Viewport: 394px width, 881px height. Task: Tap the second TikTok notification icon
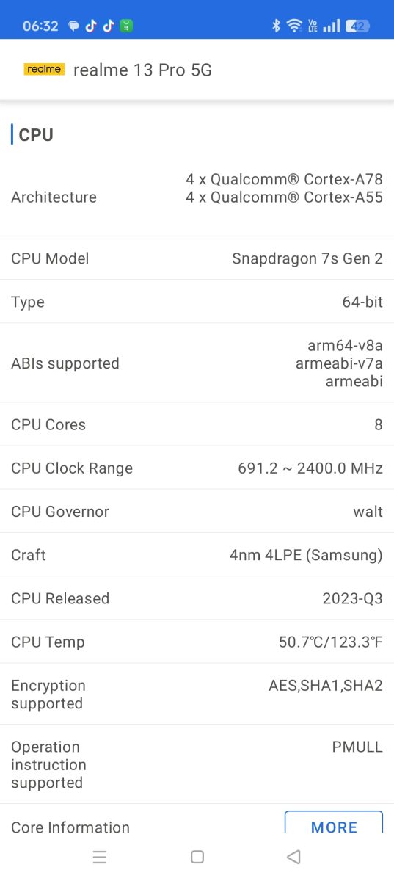click(x=109, y=26)
